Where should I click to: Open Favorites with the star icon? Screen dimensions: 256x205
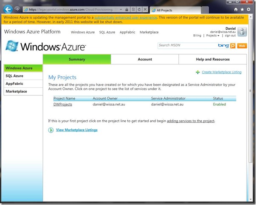pos(242,9)
